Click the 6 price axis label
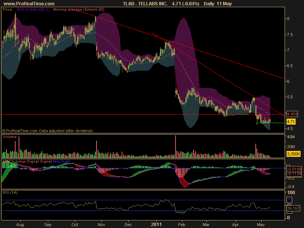 288,81
